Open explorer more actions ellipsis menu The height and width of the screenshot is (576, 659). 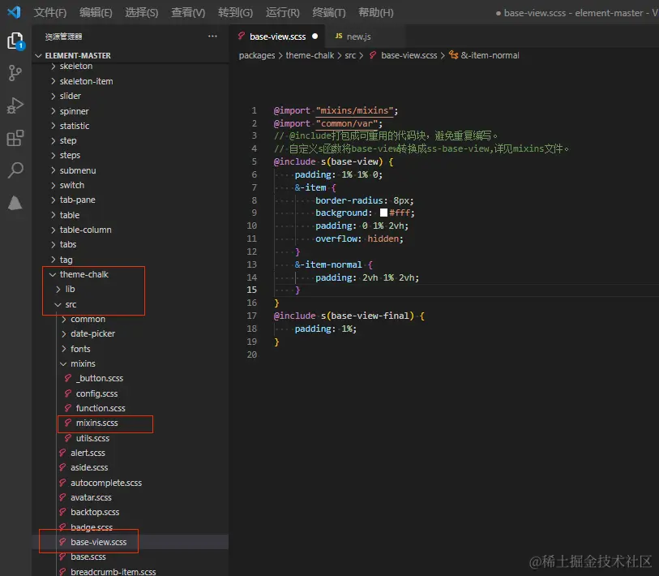212,37
